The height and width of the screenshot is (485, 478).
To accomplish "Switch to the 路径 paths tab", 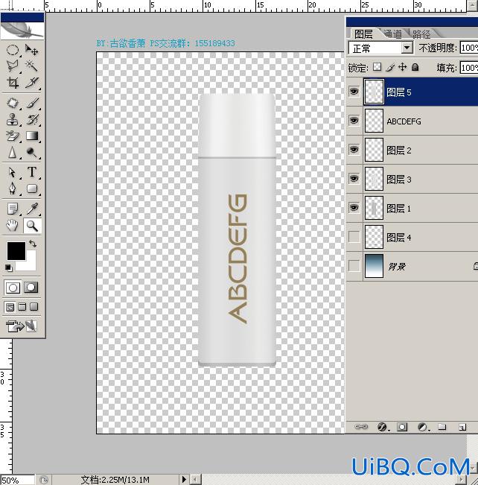I will click(x=421, y=34).
